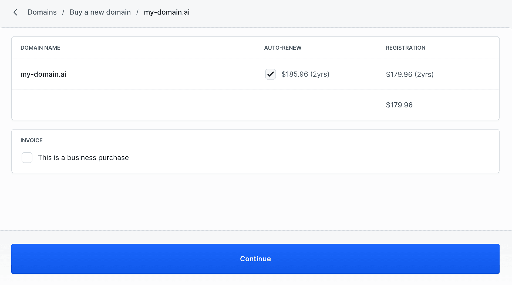Go to the Domains breadcrumb link
512x285 pixels.
42,12
